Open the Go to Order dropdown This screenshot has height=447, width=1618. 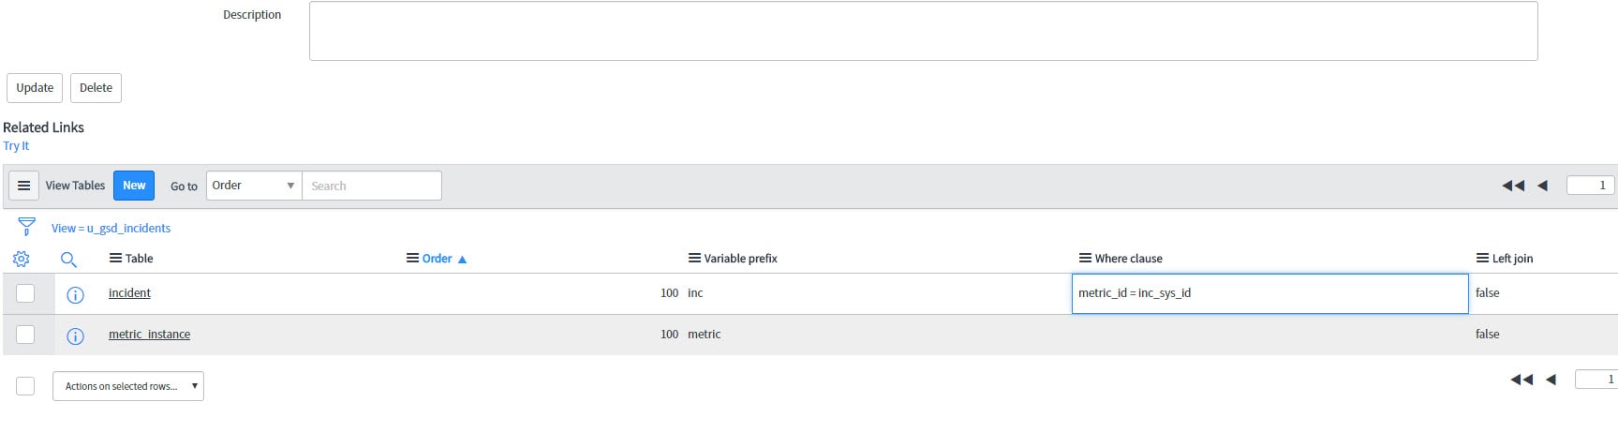254,186
